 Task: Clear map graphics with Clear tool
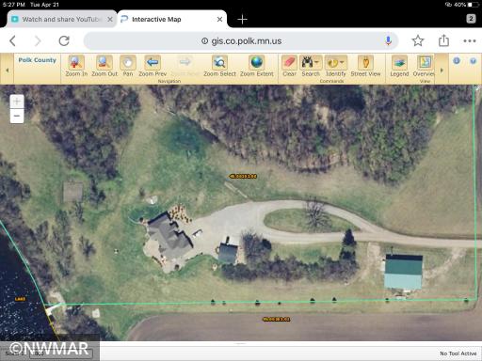289,66
